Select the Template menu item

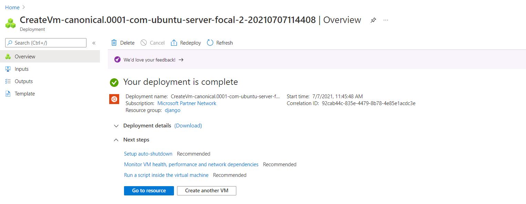[24, 94]
